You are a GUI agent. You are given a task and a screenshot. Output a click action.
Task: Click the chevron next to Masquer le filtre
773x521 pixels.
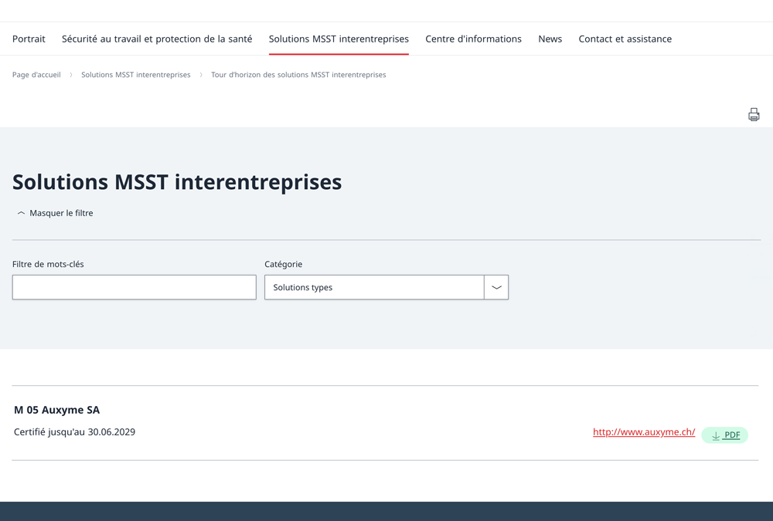point(21,212)
